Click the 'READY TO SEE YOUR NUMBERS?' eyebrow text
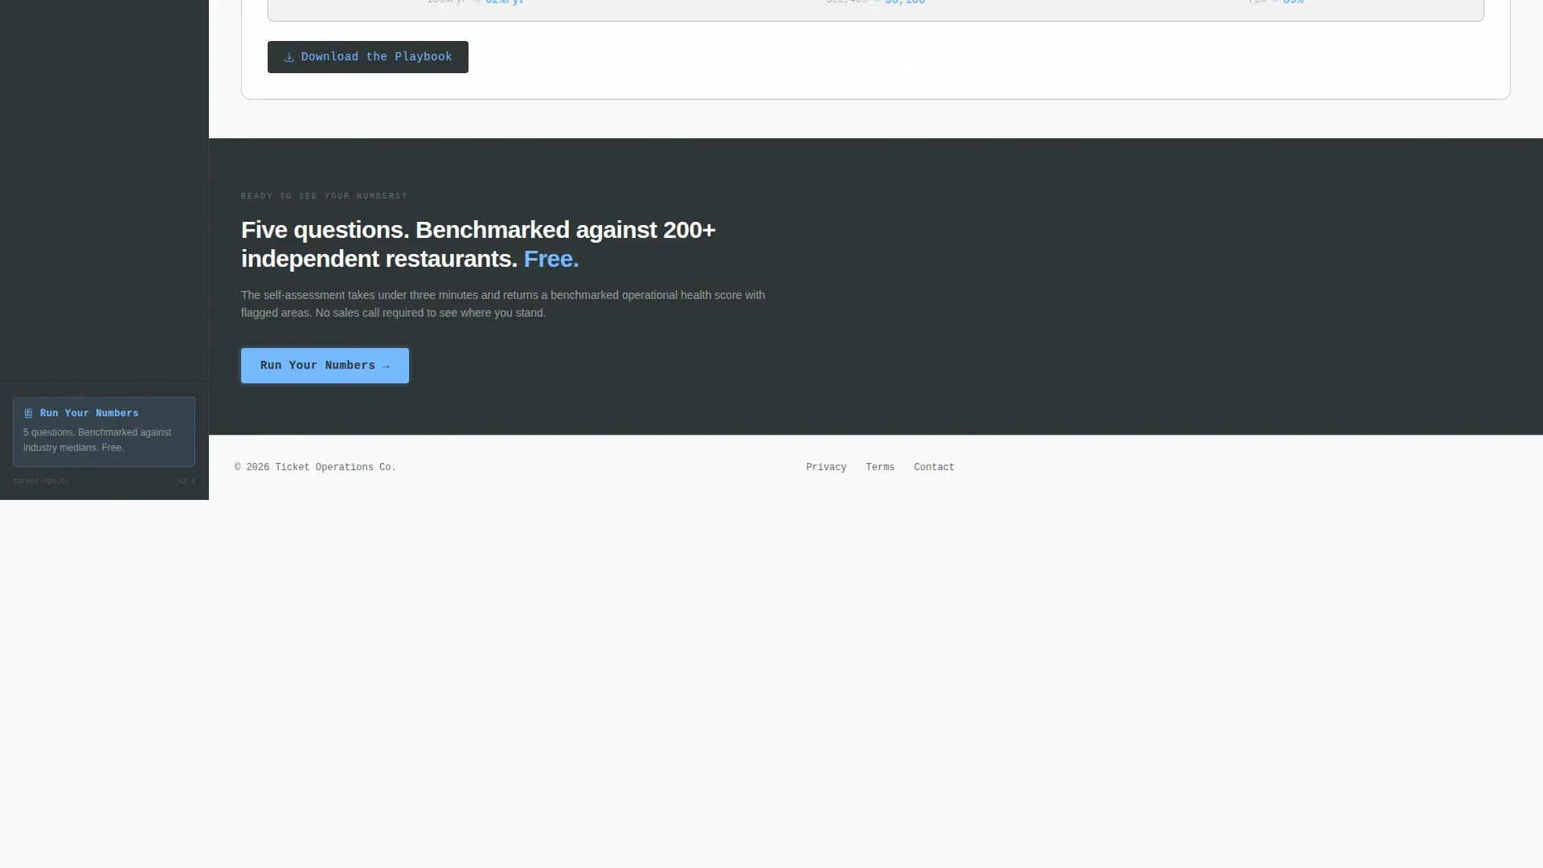This screenshot has height=868, width=1543. [324, 197]
